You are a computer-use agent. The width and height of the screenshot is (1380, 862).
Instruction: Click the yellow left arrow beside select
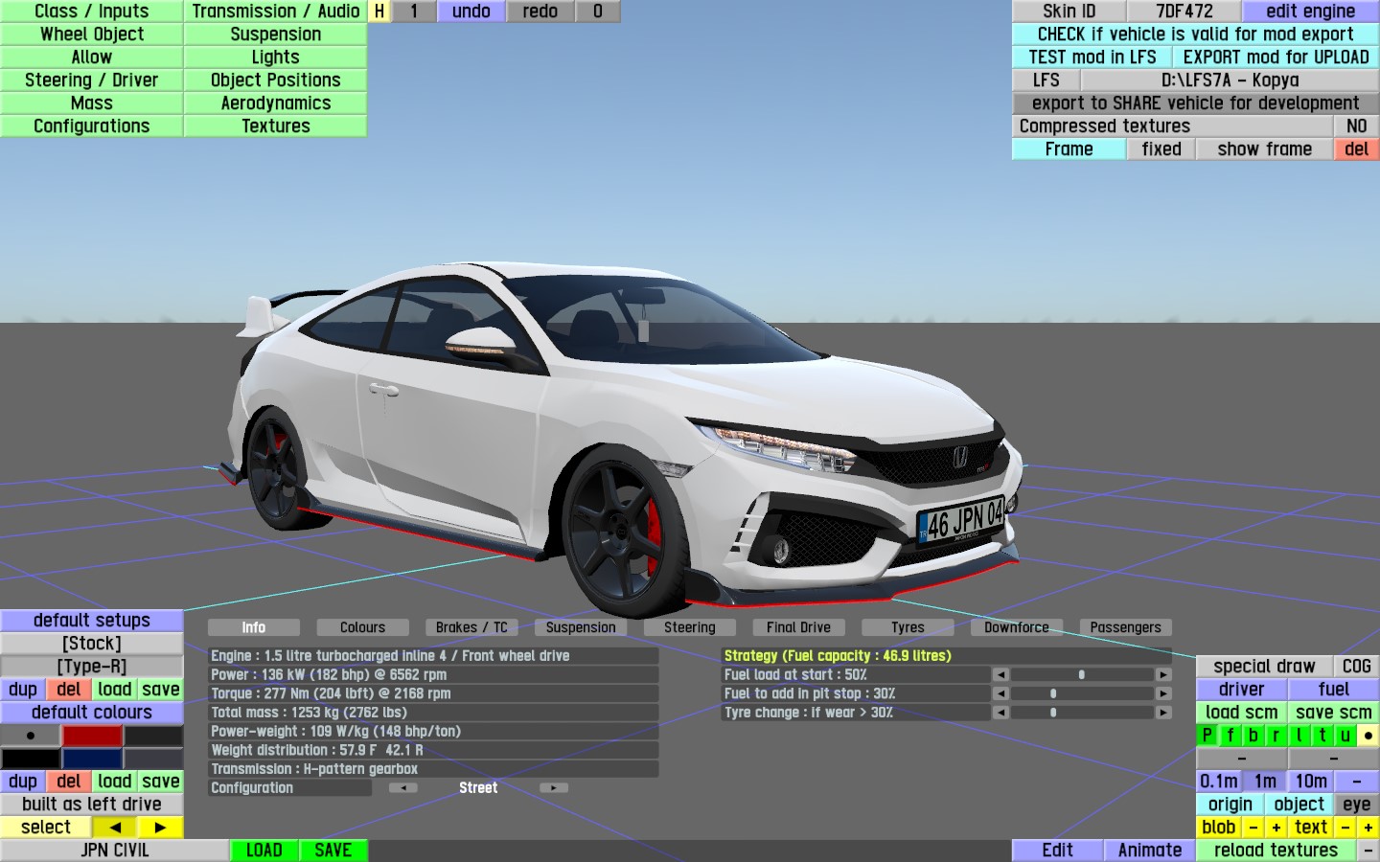(x=115, y=828)
